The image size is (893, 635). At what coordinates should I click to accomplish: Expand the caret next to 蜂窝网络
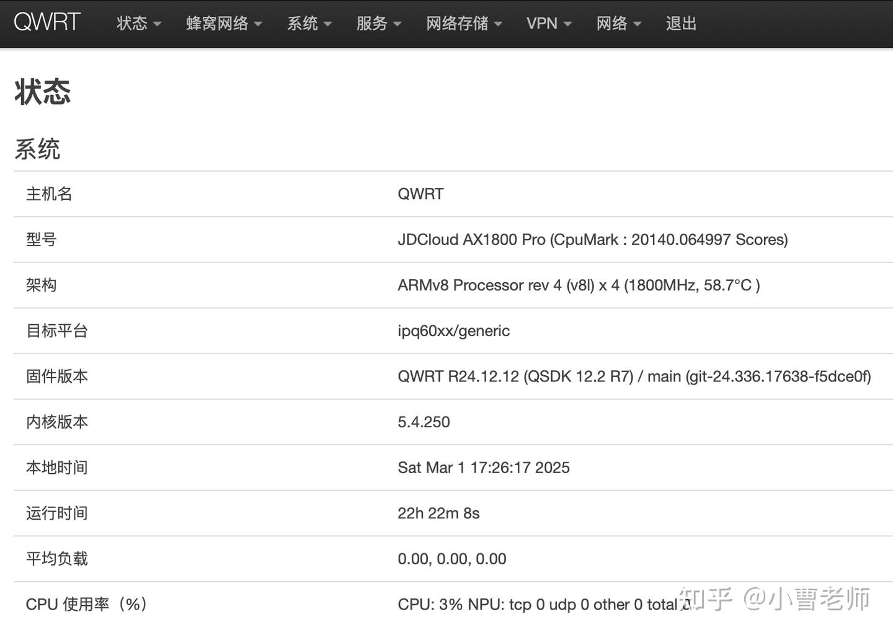pyautogui.click(x=258, y=24)
